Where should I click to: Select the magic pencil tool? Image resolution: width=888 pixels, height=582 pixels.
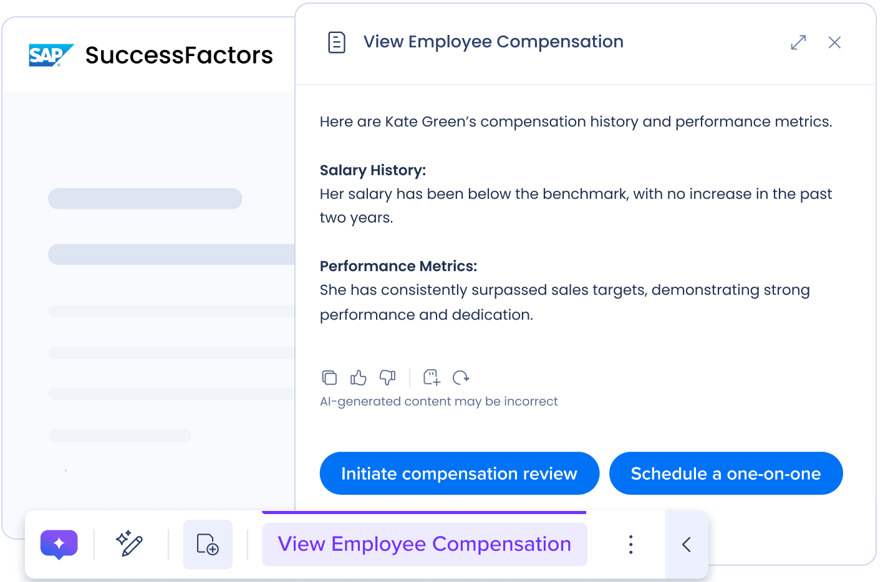tap(130, 544)
